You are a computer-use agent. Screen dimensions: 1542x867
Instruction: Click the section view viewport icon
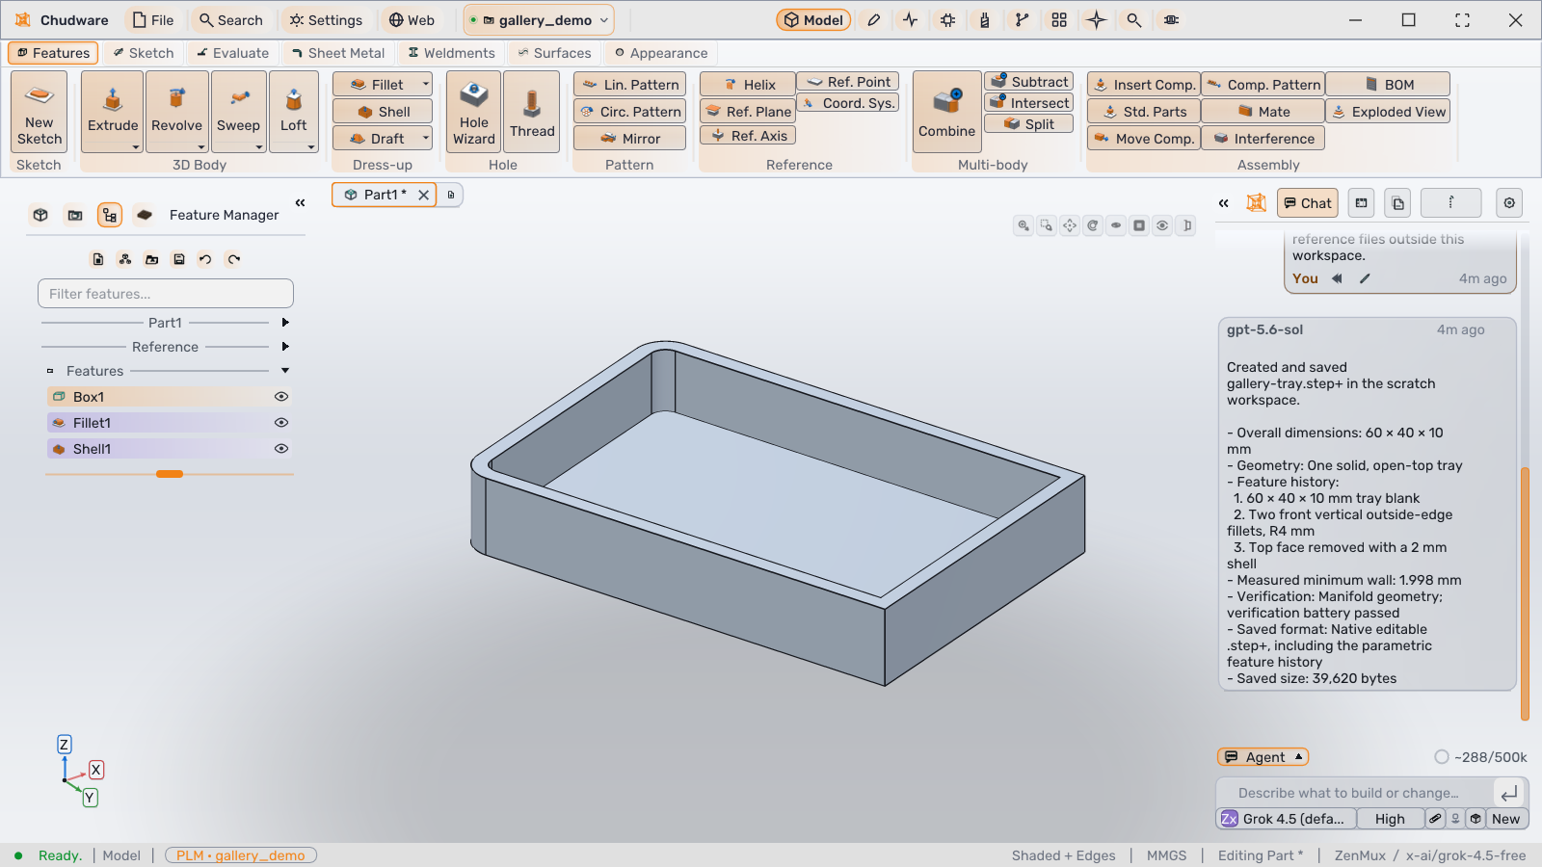click(x=1187, y=225)
